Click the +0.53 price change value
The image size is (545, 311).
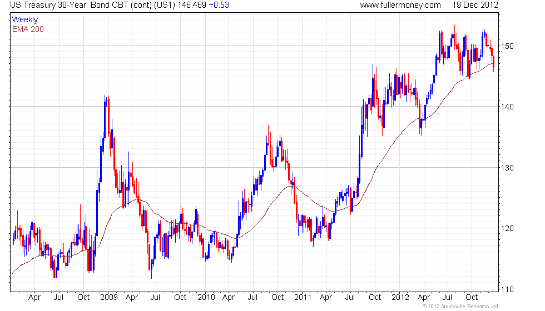[219, 5]
